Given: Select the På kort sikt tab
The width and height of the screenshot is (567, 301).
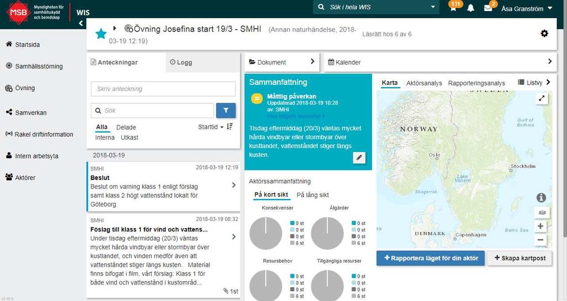Looking at the screenshot, I should [x=271, y=194].
